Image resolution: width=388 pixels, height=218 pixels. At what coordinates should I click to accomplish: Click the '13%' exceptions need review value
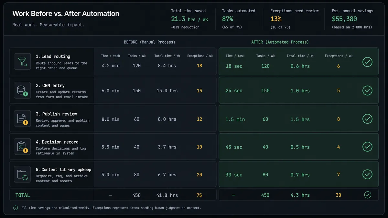coord(276,19)
